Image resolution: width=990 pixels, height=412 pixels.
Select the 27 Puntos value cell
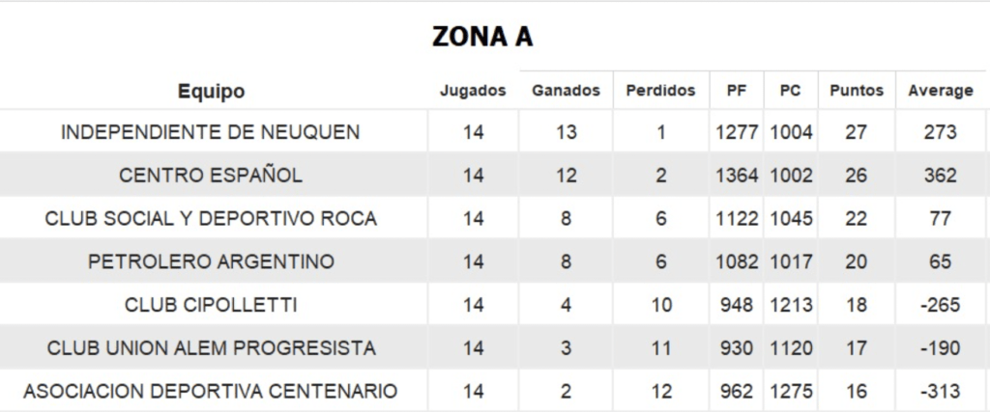857,132
